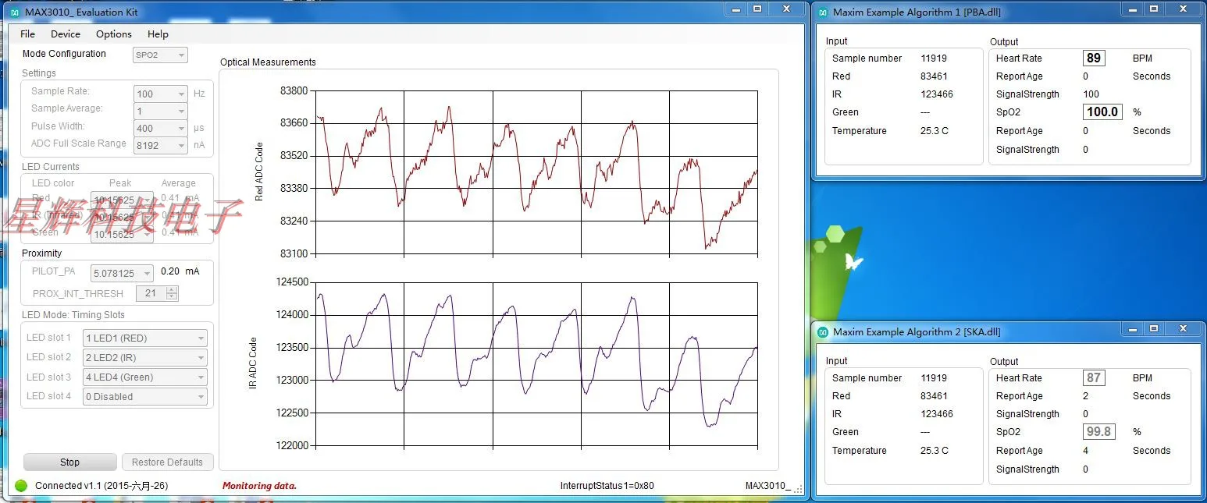The width and height of the screenshot is (1207, 503).
Task: Open the LED slot 4 Disabled dropdown
Action: (145, 396)
